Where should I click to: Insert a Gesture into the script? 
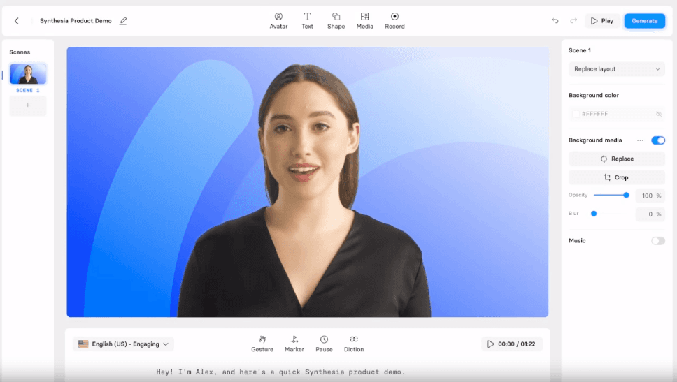pyautogui.click(x=262, y=344)
